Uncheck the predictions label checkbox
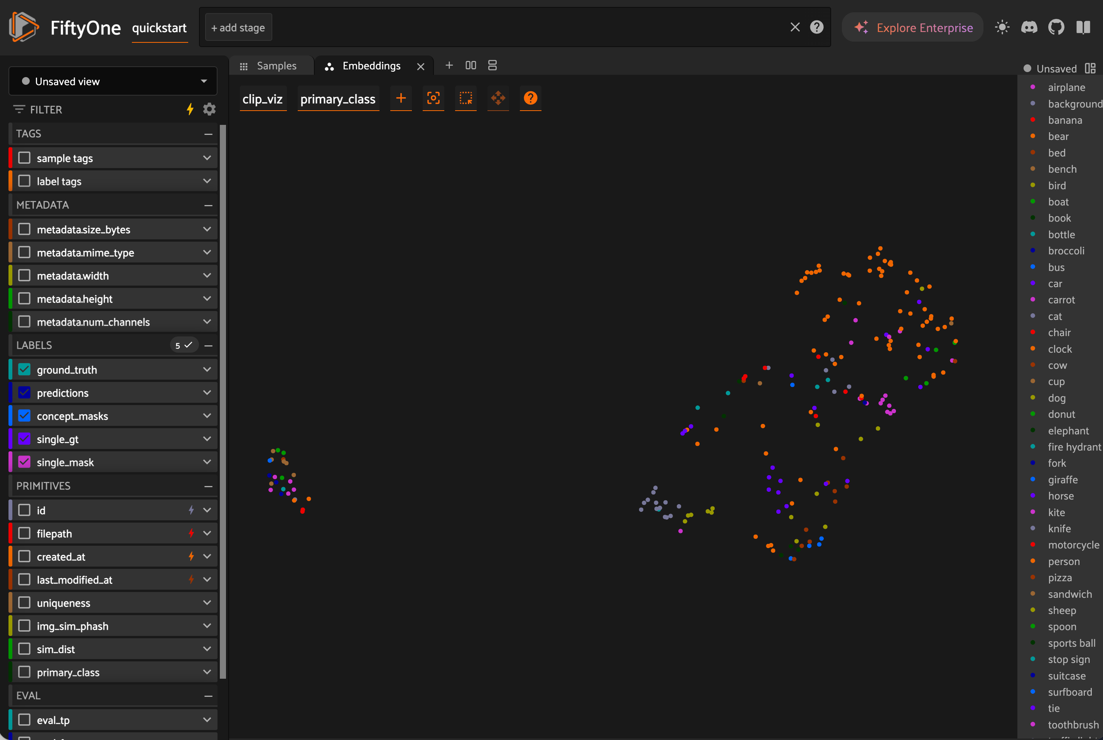1103x740 pixels. pos(24,393)
